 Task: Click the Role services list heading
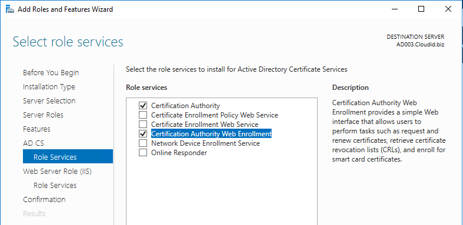click(x=146, y=88)
